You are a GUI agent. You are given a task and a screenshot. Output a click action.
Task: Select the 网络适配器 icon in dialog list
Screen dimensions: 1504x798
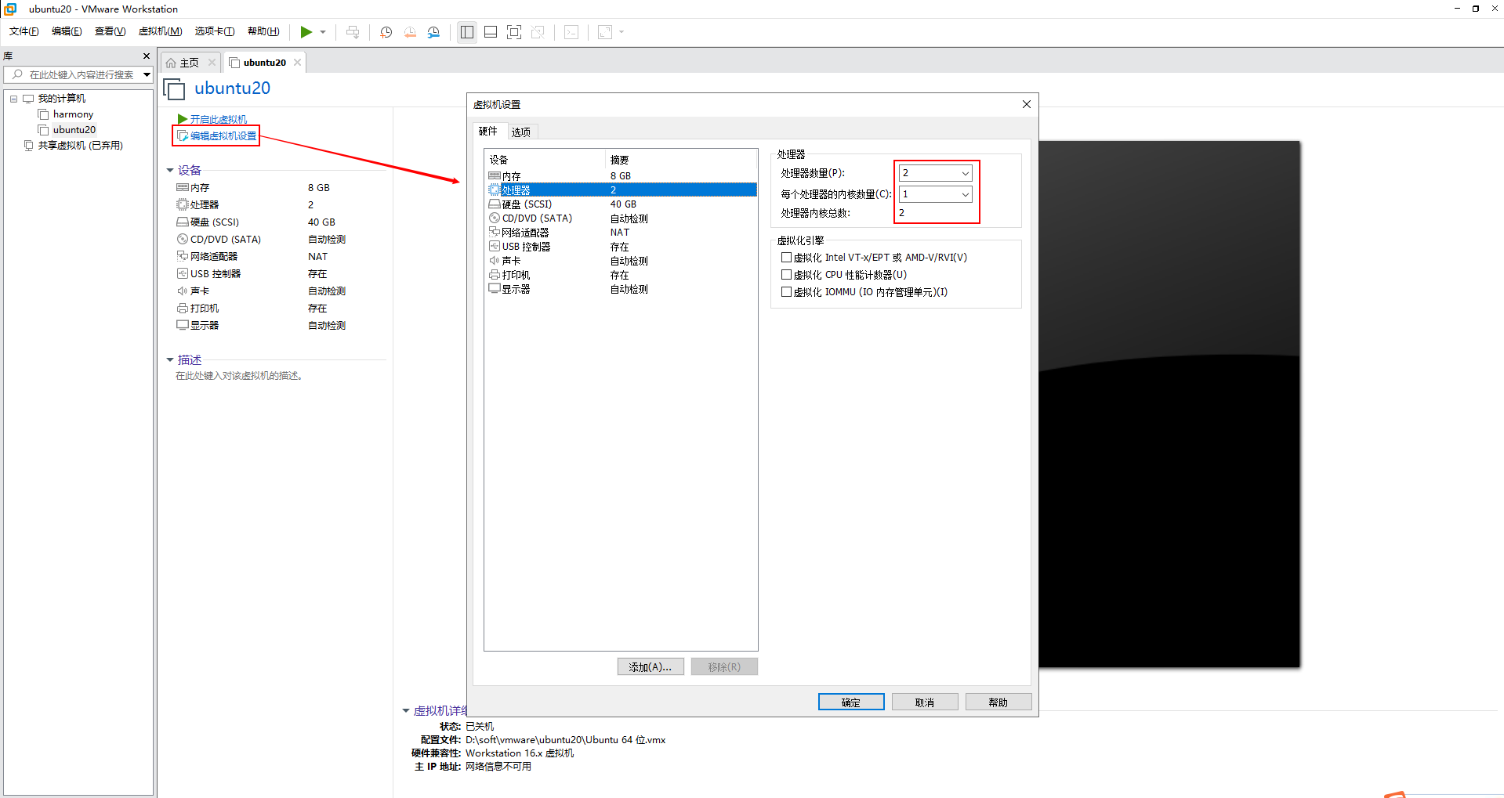(495, 233)
